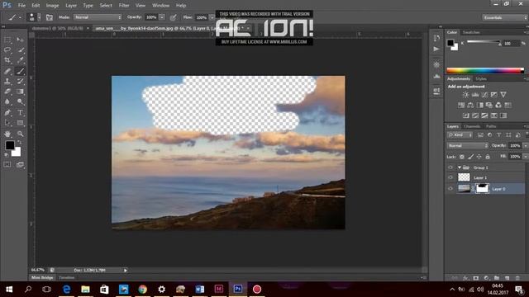Toggle lock position
This screenshot has height=297, width=529.
tap(479, 157)
